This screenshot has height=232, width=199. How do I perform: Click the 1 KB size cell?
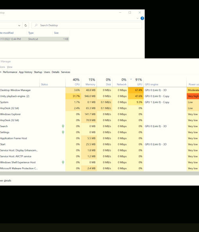[66, 39]
